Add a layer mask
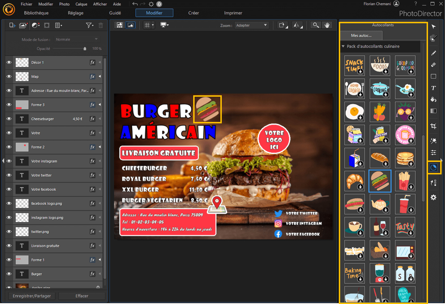 (x=47, y=25)
